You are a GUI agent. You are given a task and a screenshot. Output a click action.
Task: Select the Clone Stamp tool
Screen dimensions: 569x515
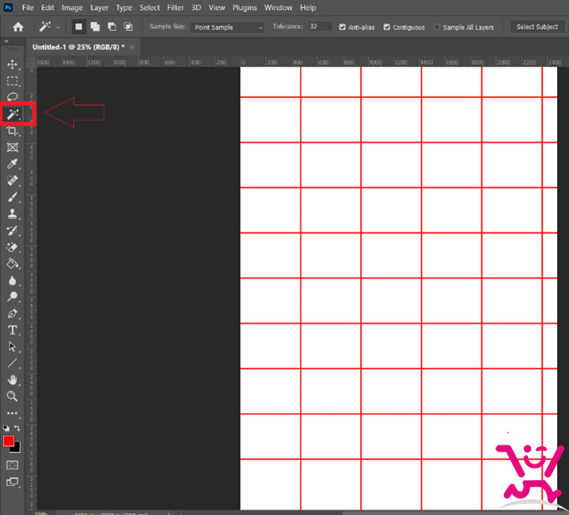tap(13, 214)
